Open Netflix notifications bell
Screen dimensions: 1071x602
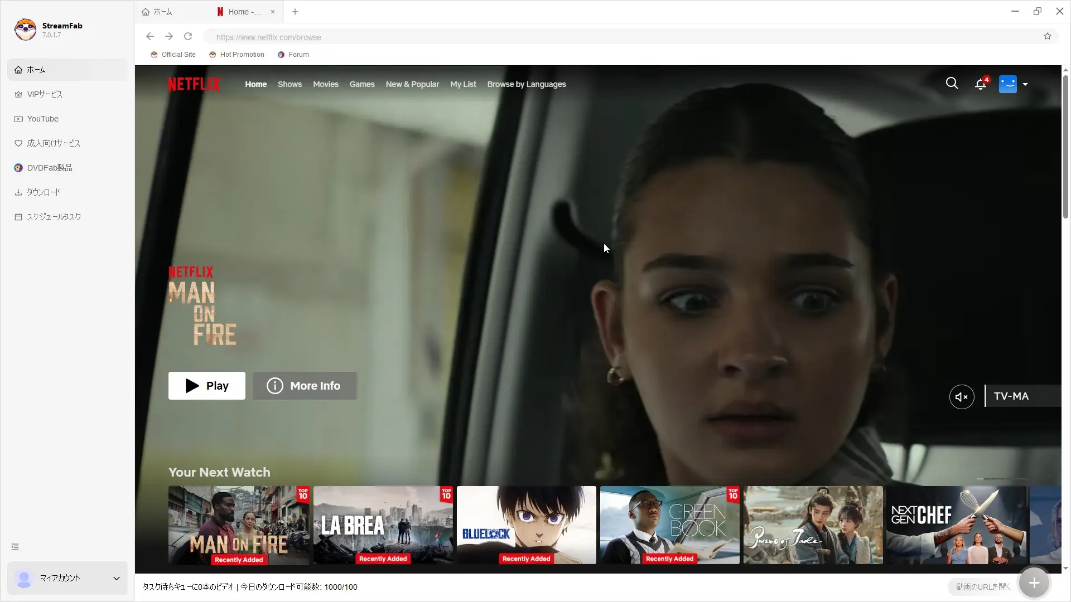(981, 84)
